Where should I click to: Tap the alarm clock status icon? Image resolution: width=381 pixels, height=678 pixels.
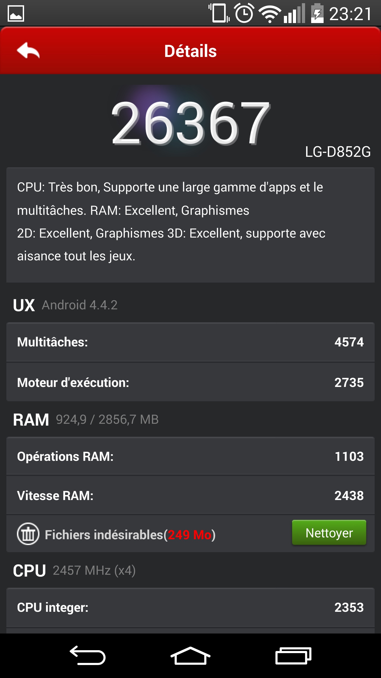click(x=244, y=13)
